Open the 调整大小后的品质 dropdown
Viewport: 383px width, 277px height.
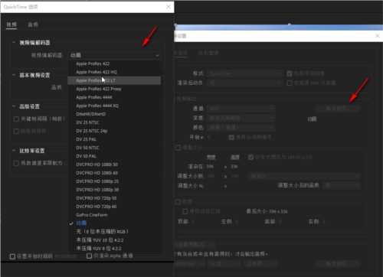coord(342,185)
